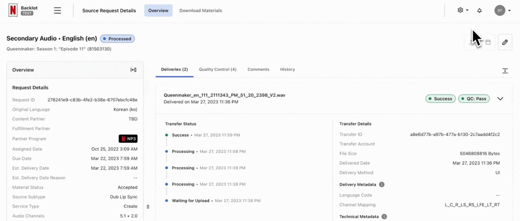Click the Source Request Details title
520x221 pixels.
(x=109, y=11)
